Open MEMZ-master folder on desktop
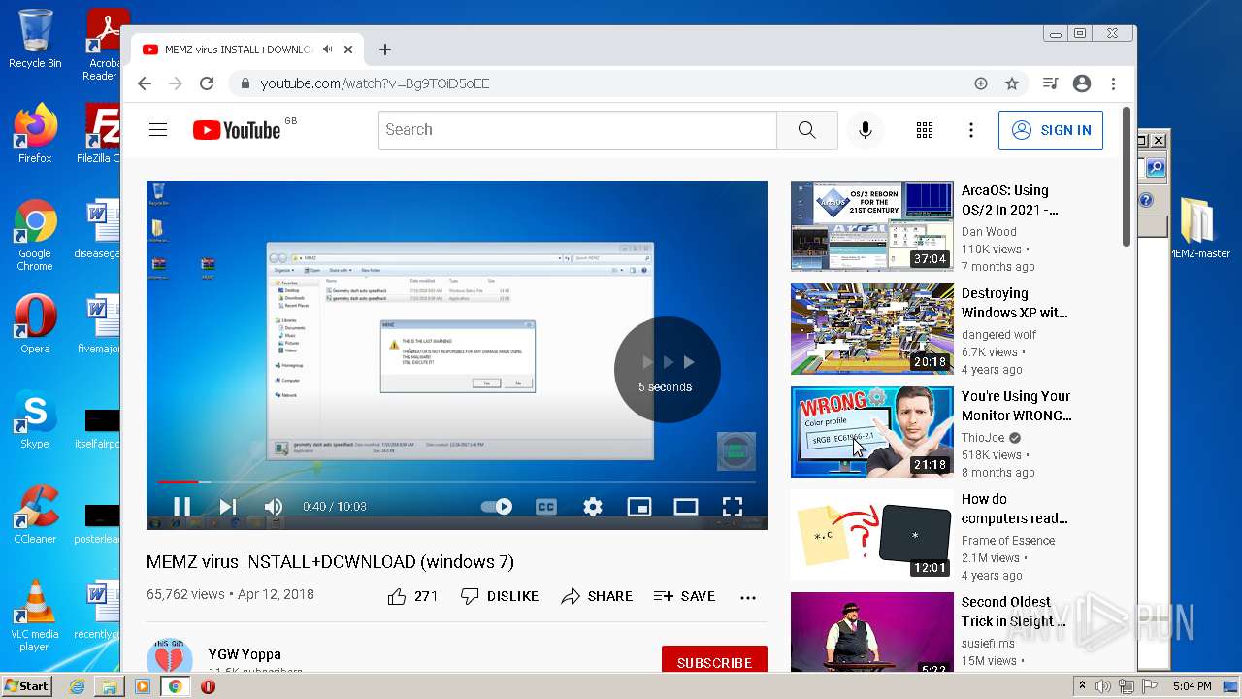The height and width of the screenshot is (699, 1242). 1199,228
